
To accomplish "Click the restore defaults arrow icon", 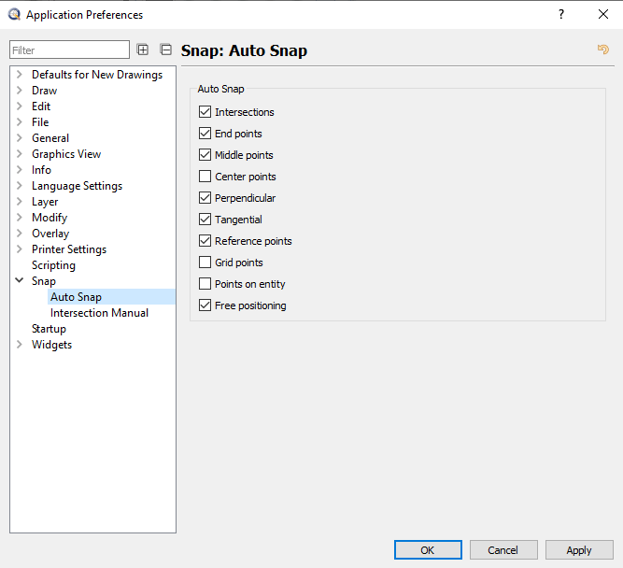I will tap(602, 50).
